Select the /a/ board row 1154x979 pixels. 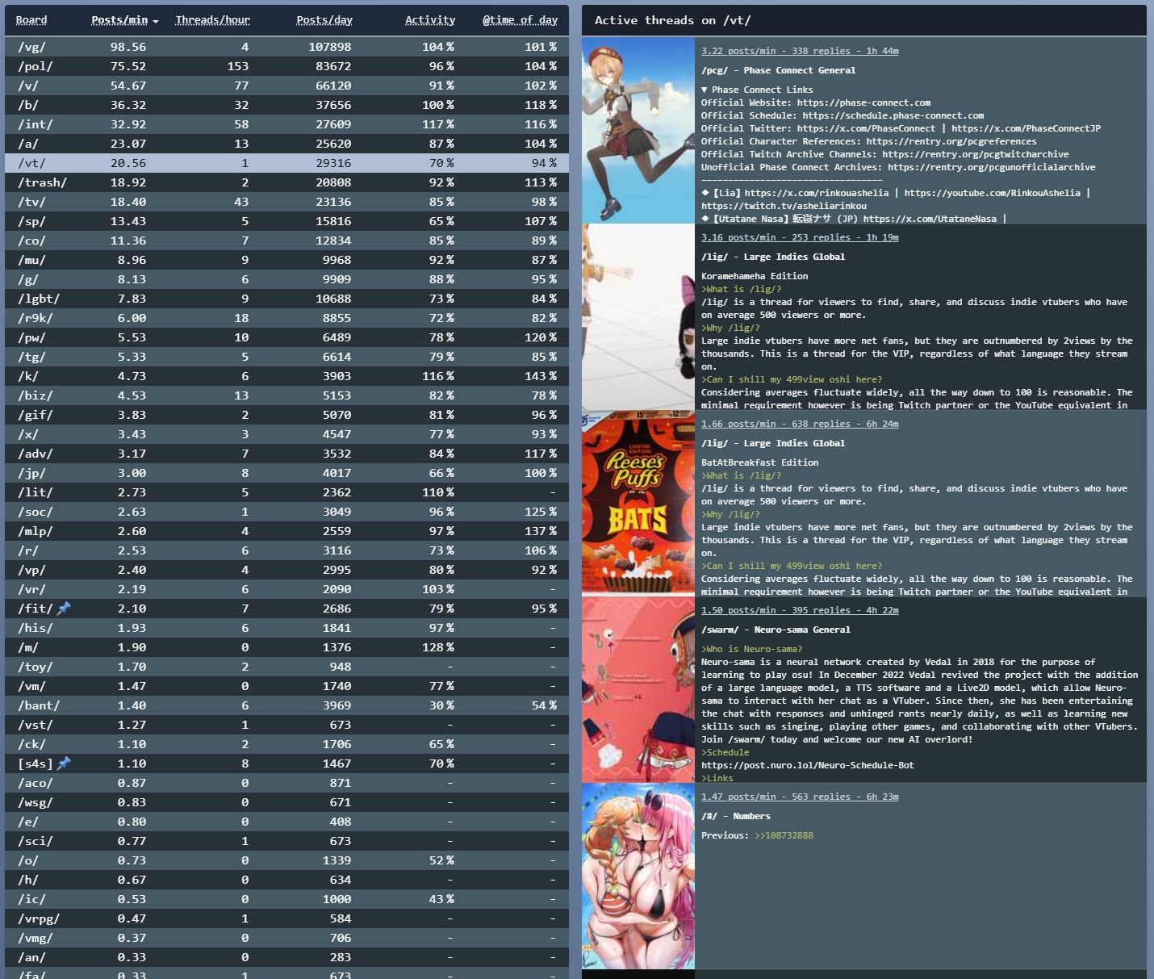click(286, 144)
